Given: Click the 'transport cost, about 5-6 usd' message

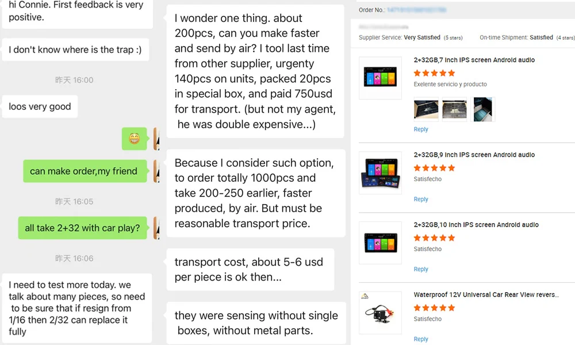Looking at the screenshot, I should pyautogui.click(x=250, y=269).
